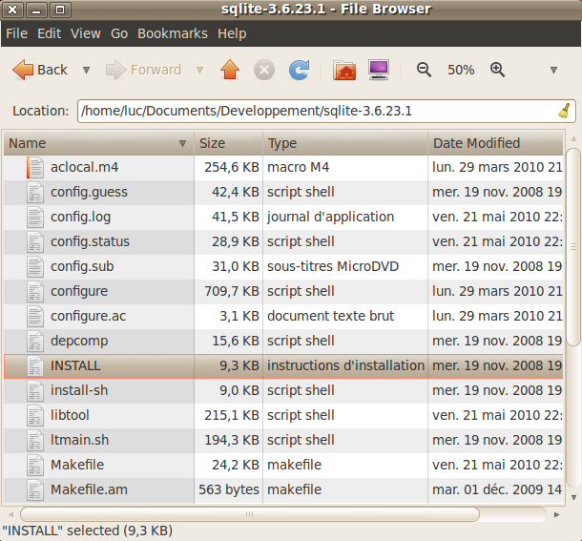582x541 pixels.
Task: Open the View menu
Action: coord(86,33)
